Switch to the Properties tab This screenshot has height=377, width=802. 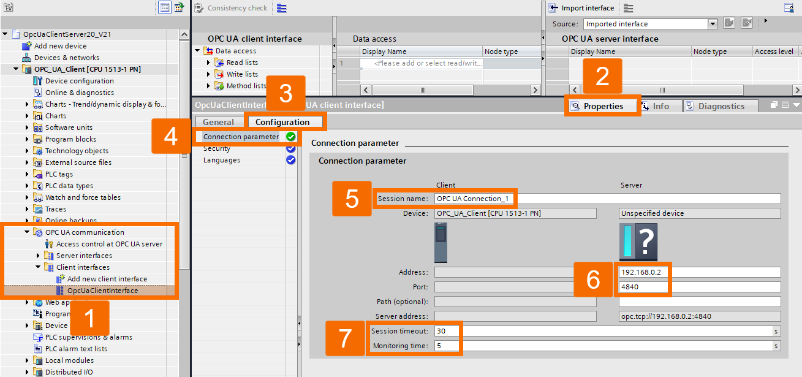tap(603, 106)
